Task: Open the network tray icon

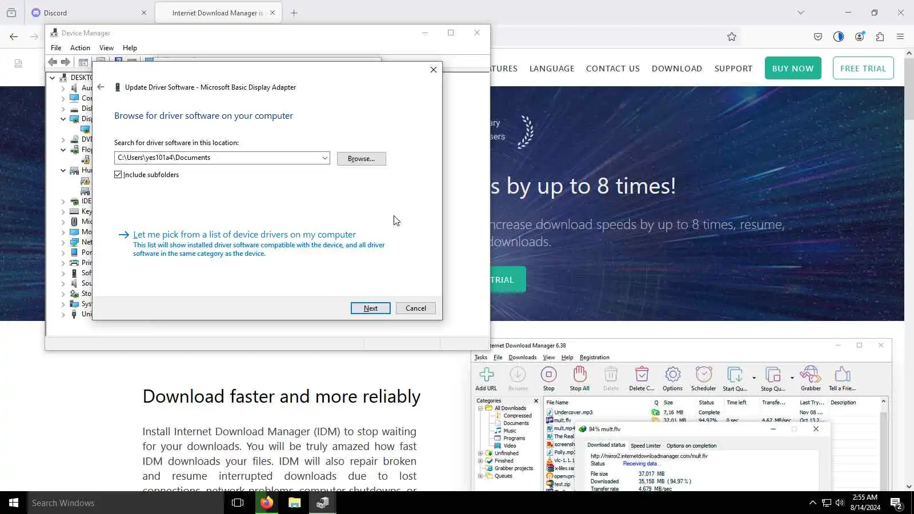Action: [827, 503]
